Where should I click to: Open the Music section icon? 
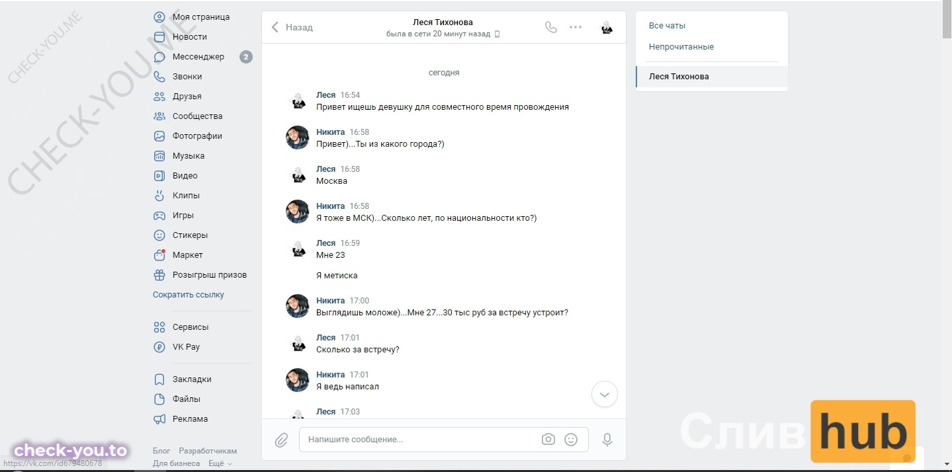click(x=159, y=156)
